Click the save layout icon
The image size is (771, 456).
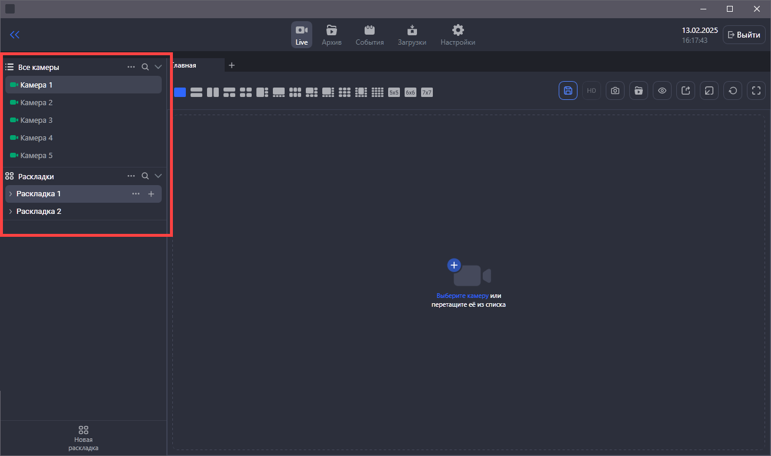point(568,90)
